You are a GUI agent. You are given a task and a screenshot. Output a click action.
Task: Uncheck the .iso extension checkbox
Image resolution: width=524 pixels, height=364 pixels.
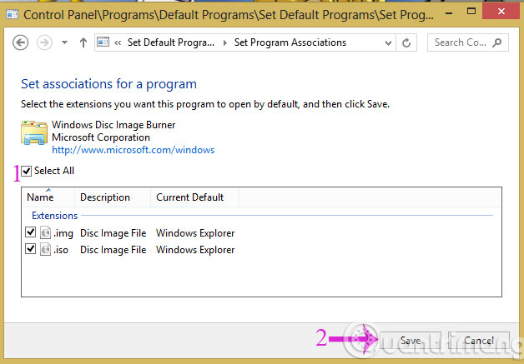coord(31,250)
